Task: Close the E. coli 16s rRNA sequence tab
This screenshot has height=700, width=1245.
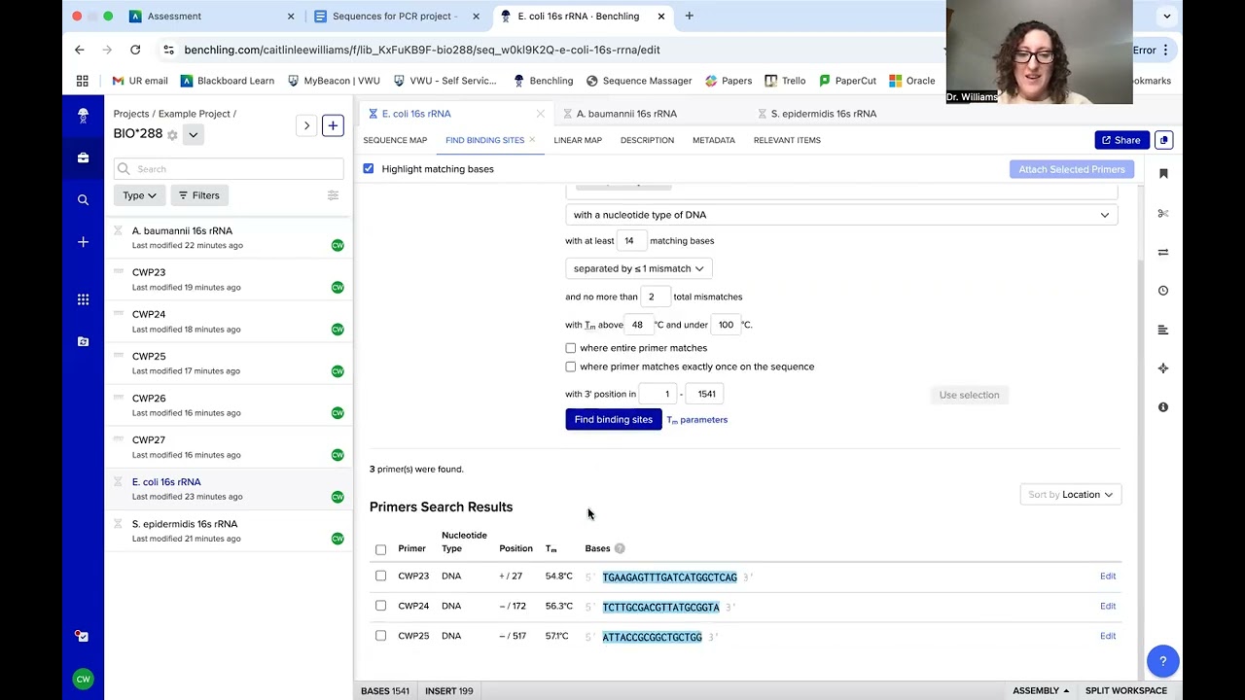Action: (540, 114)
